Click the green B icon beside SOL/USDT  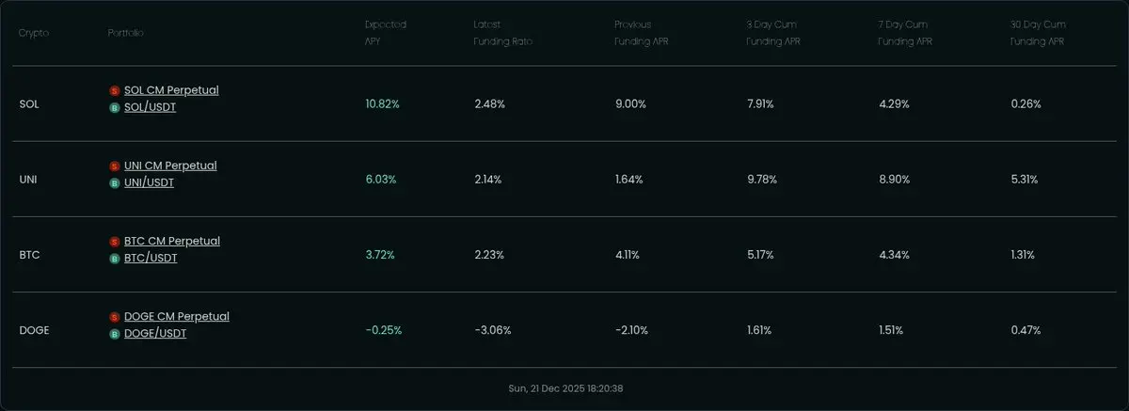pos(115,107)
